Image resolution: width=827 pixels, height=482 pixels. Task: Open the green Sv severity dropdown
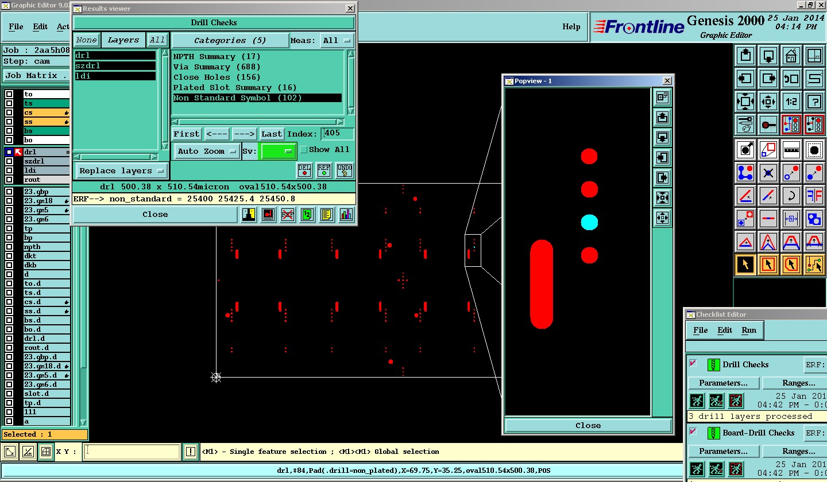tap(279, 151)
